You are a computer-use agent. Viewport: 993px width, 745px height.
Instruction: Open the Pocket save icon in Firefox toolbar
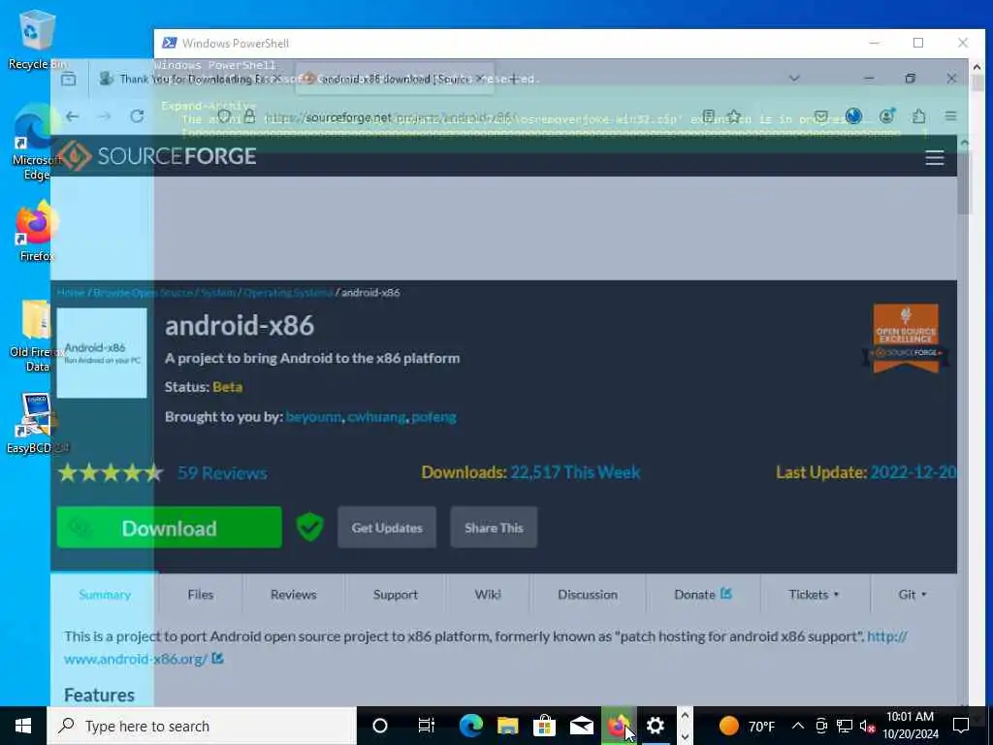[820, 116]
